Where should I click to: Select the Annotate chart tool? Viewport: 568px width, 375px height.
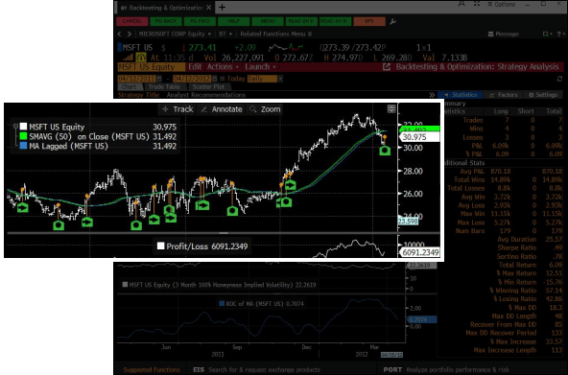click(x=222, y=109)
